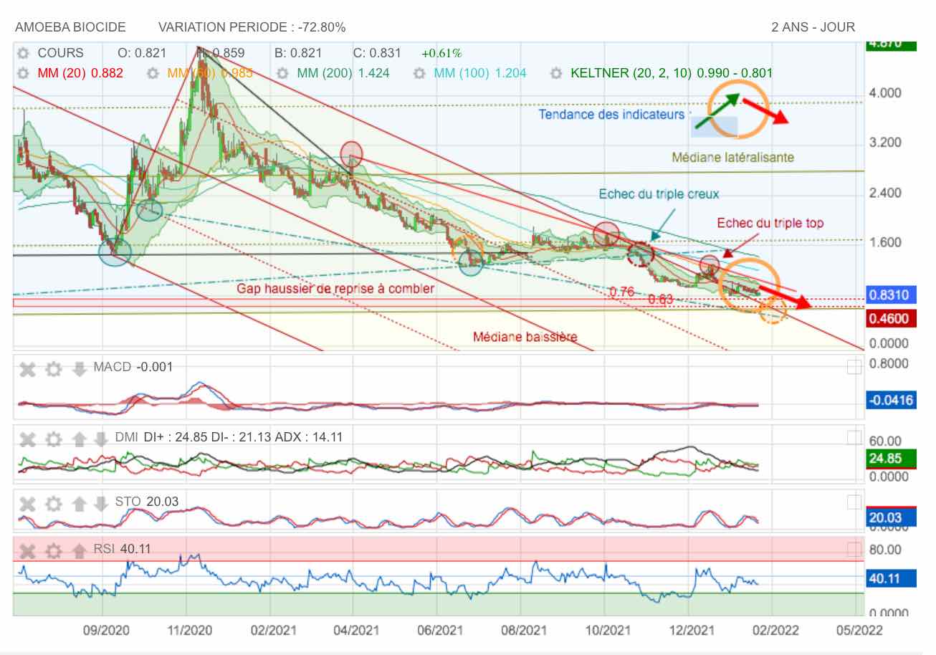Move RSI panel up
This screenshot has width=936, height=655.
point(80,551)
